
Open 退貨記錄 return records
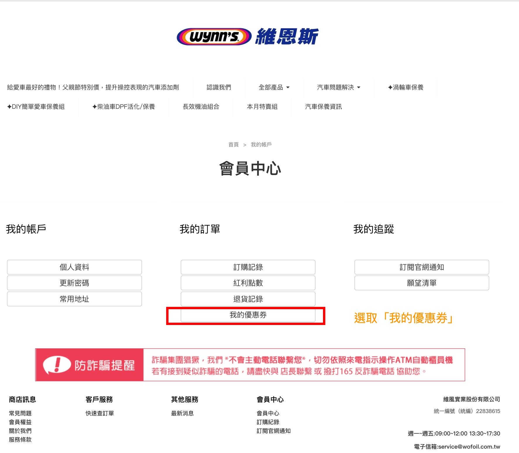(x=248, y=299)
